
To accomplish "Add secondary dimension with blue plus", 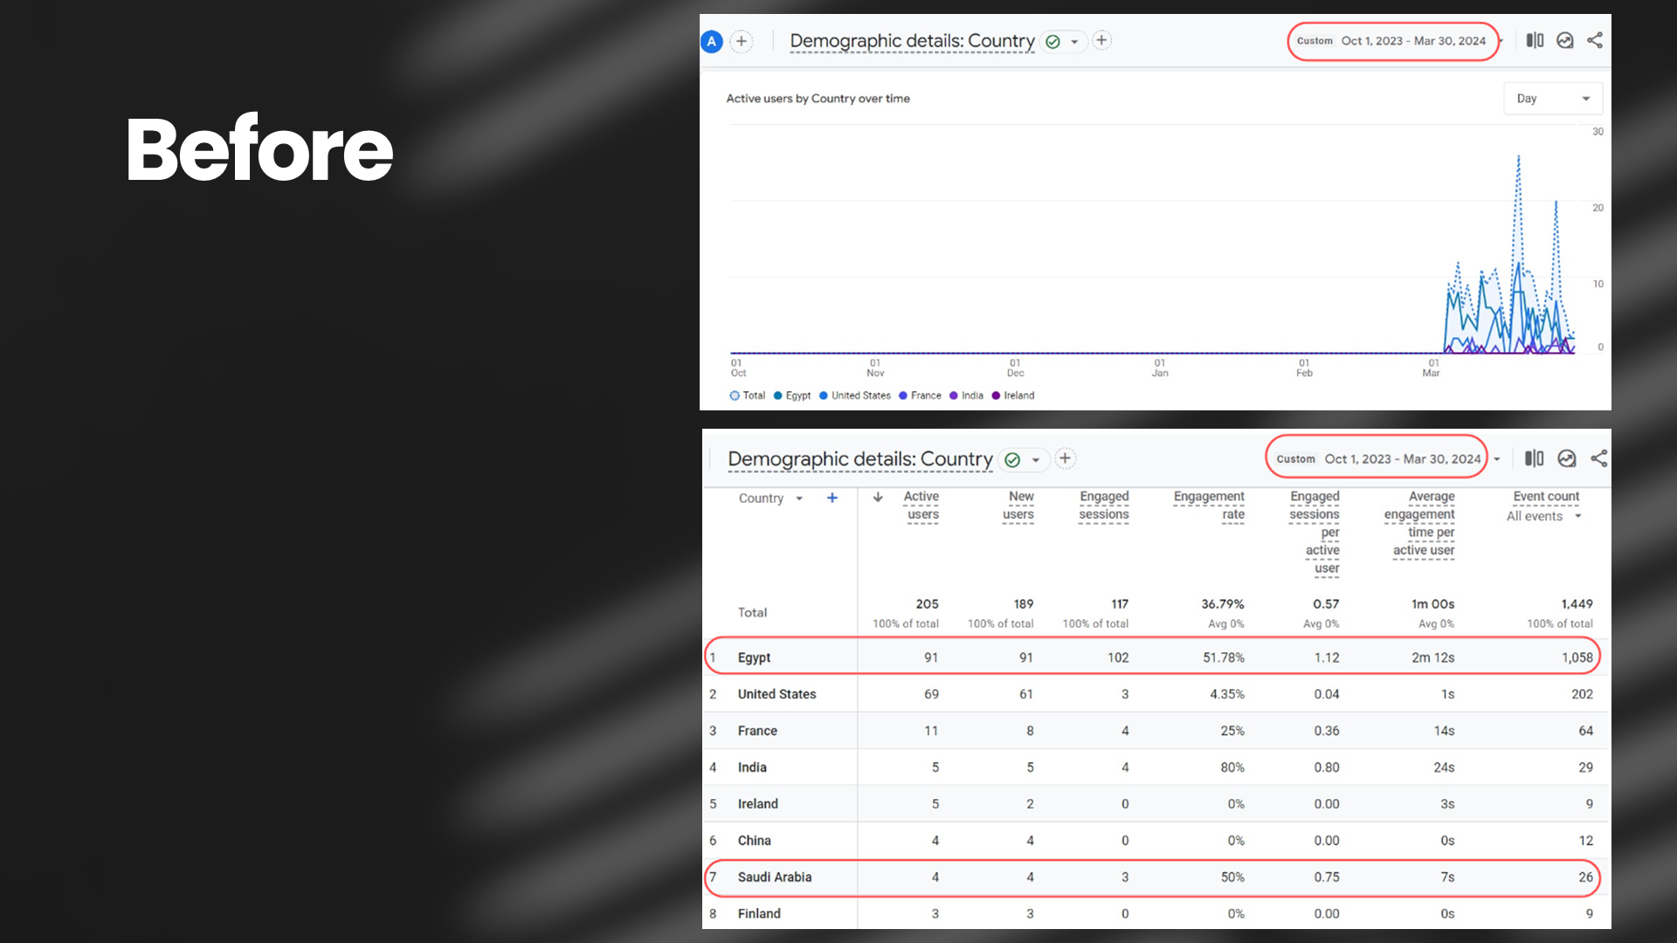I will 832,498.
